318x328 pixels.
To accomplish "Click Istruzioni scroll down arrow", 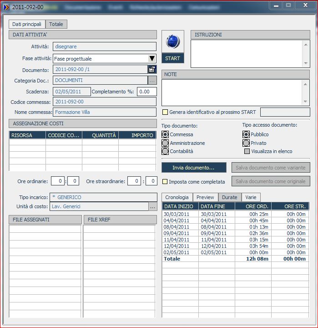I will [306, 63].
